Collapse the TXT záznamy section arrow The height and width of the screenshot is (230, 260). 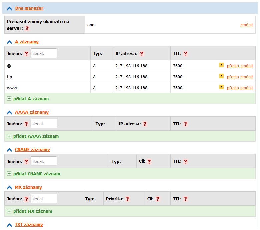(x=9, y=225)
